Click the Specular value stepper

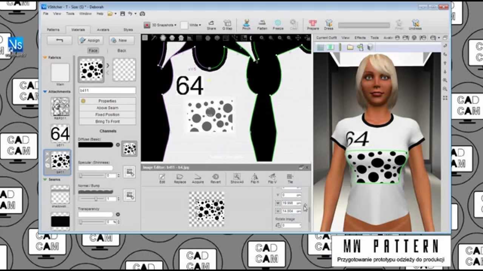tap(118, 175)
